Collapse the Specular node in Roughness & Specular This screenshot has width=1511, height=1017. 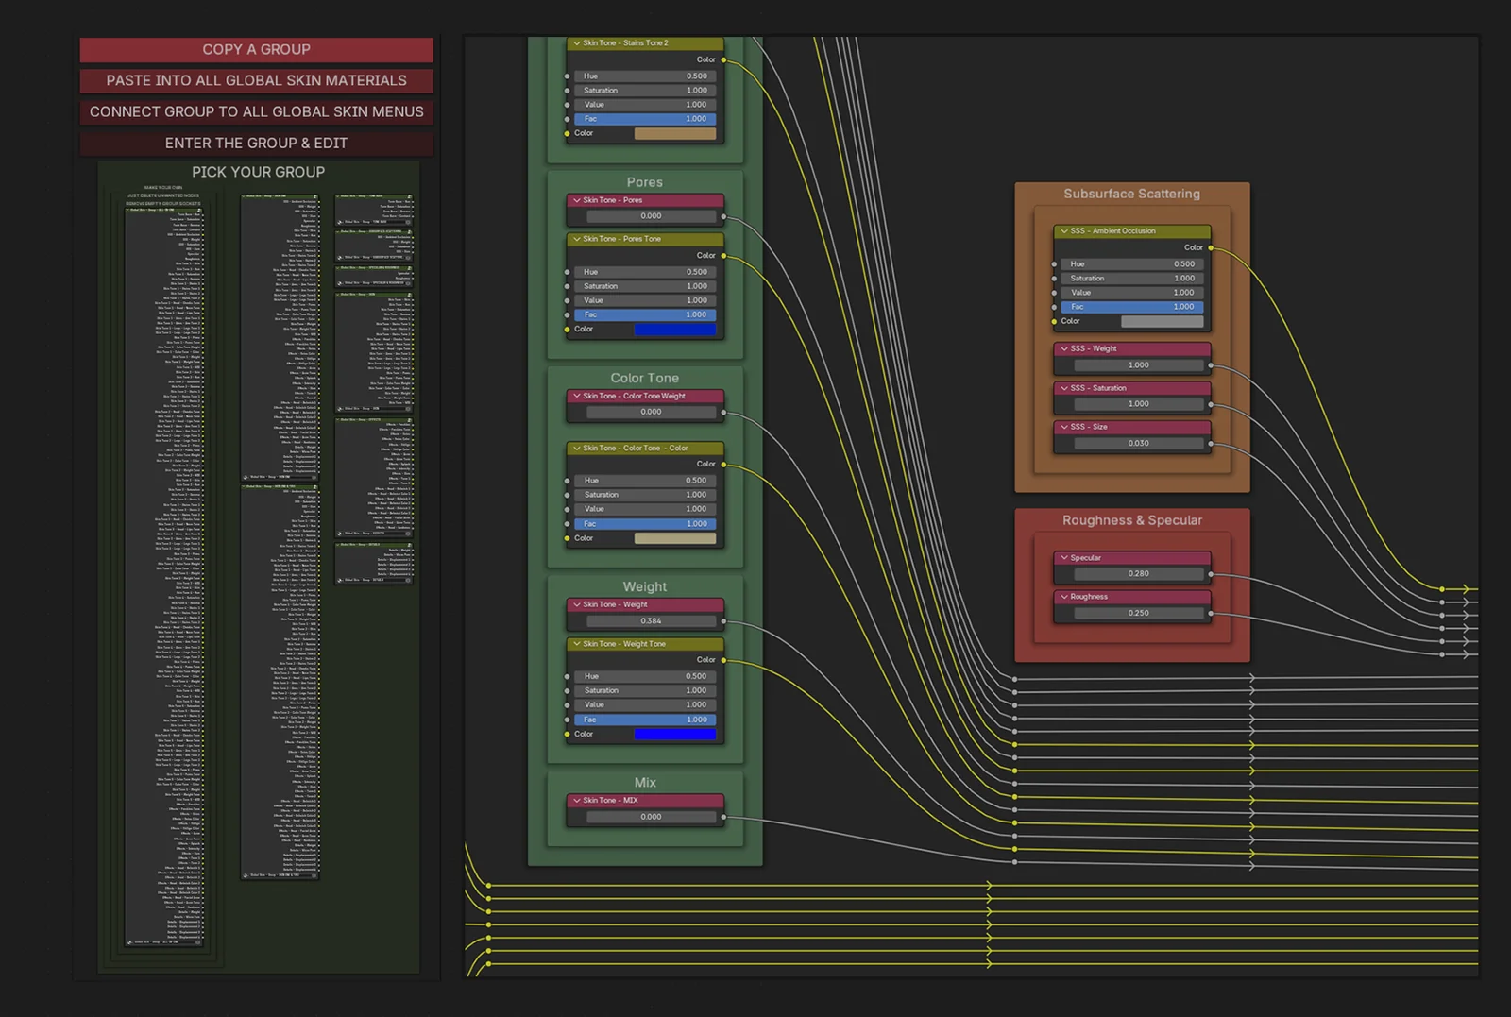(x=1065, y=557)
